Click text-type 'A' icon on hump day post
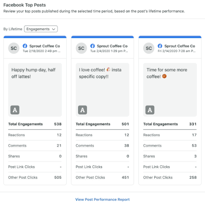The width and height of the screenshot is (205, 205). (x=15, y=110)
